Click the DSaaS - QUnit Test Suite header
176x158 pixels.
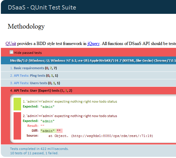pyautogui.click(x=42, y=7)
